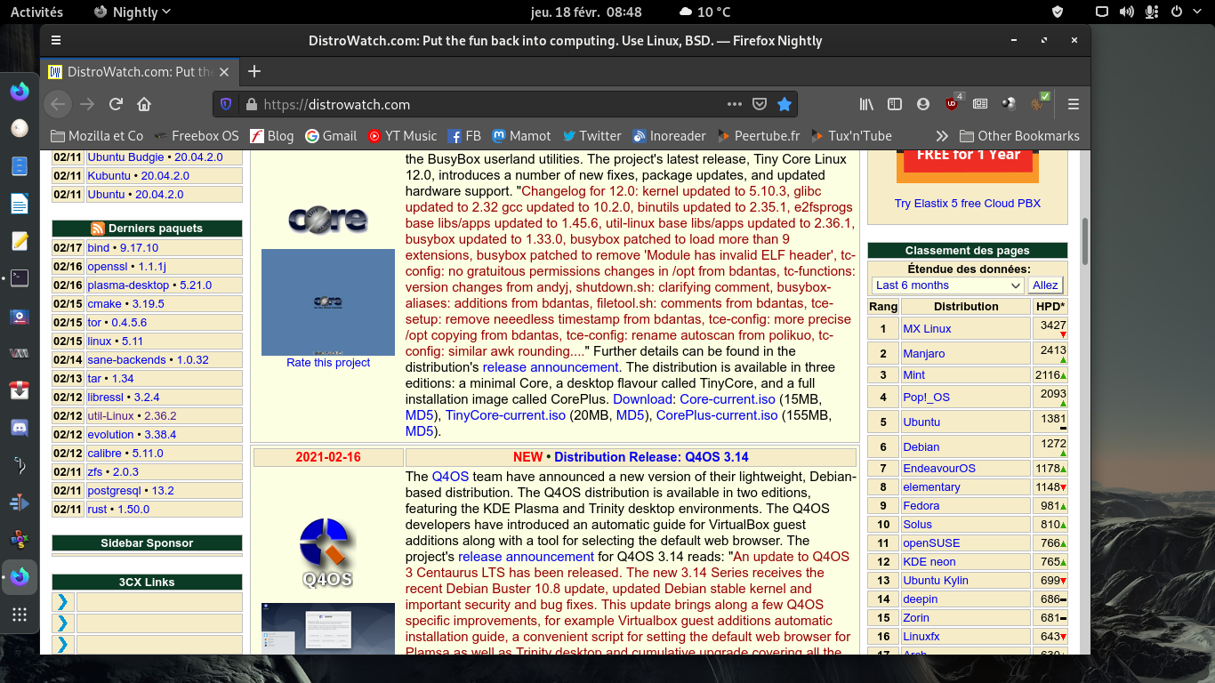Save page to Pocket
Screen dimensions: 1215x683
pos(760,104)
